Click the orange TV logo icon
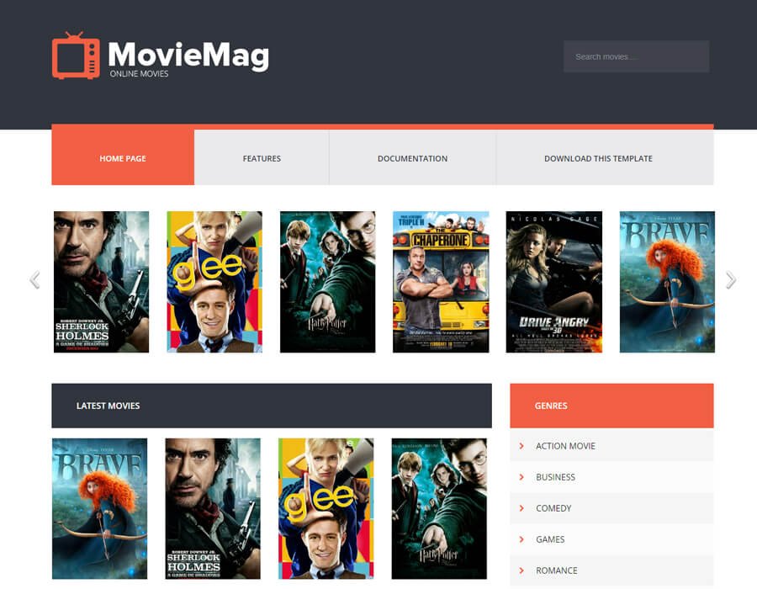 pos(76,56)
